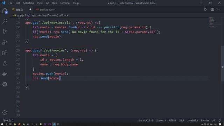
Task: Click the Run Code play icon
Action: [206, 9]
